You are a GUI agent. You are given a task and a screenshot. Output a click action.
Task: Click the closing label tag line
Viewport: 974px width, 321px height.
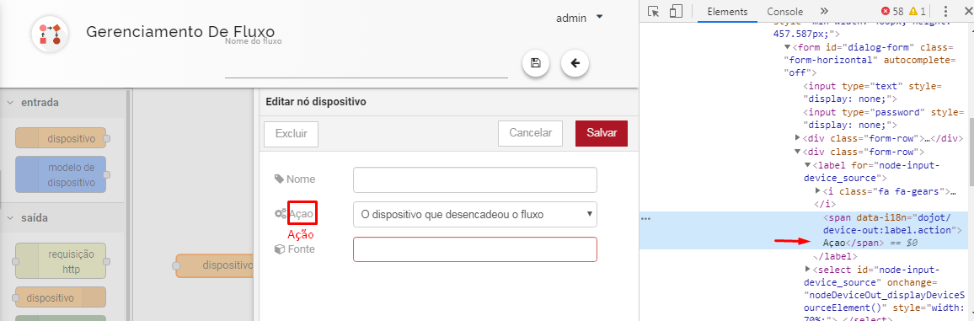coord(836,256)
